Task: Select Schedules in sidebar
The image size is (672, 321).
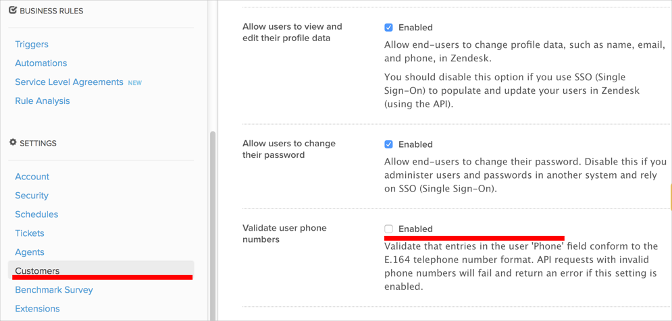Action: pos(36,214)
